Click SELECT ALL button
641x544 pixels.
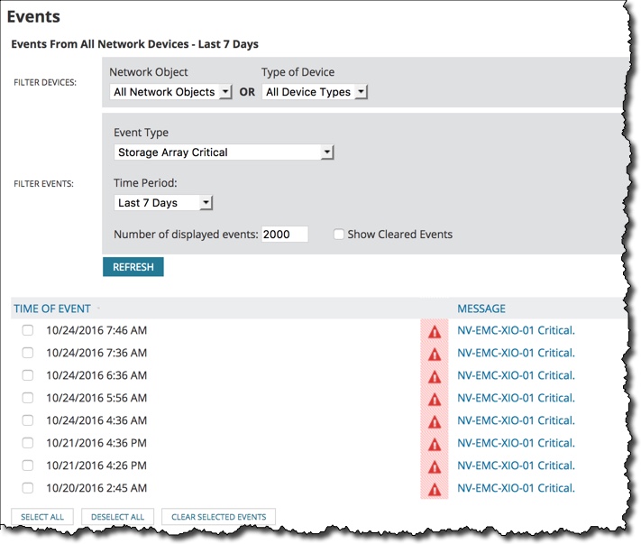pyautogui.click(x=42, y=517)
